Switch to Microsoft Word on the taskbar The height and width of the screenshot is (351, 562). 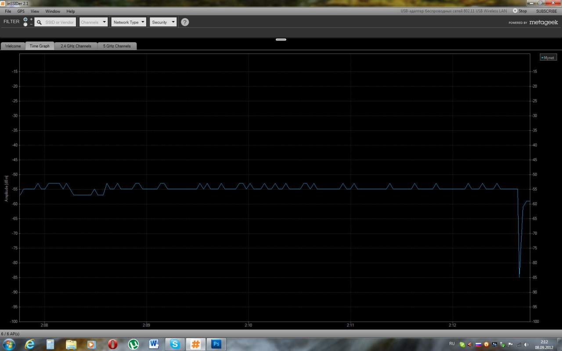tap(154, 344)
